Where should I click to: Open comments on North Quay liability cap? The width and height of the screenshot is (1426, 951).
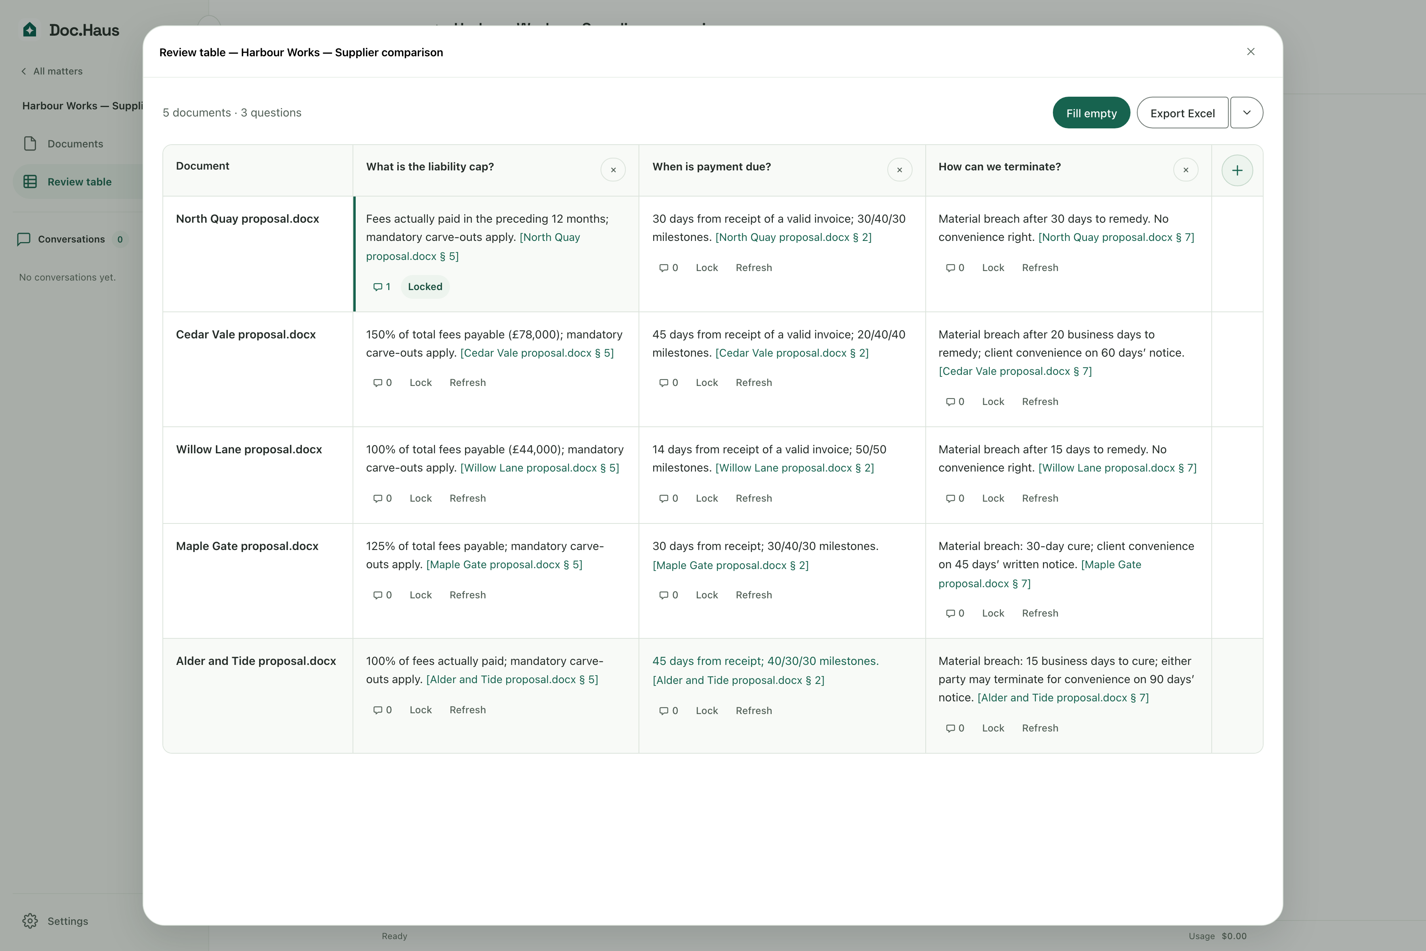[x=382, y=286]
